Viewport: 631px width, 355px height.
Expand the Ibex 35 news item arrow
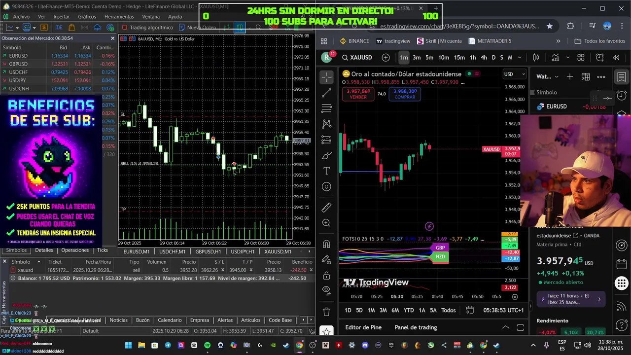pyautogui.click(x=599, y=299)
